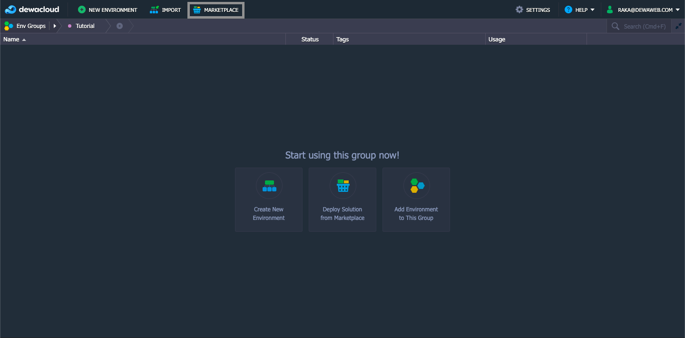Viewport: 685px width, 338px height.
Task: Click the Marketplace basket icon in toolbar
Action: [x=197, y=10]
